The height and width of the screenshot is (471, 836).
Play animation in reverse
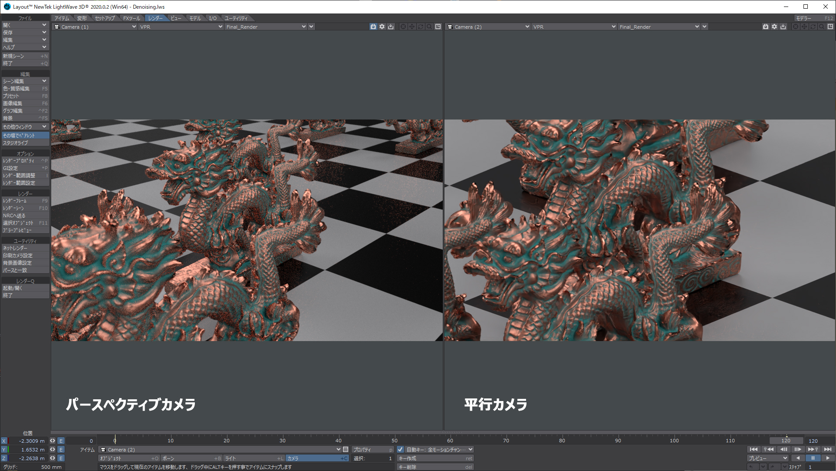798,458
